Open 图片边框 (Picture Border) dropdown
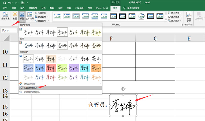205x121 pixels. [x=175, y=13]
